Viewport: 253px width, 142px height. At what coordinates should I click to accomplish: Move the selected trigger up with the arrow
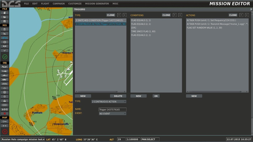[119, 15]
